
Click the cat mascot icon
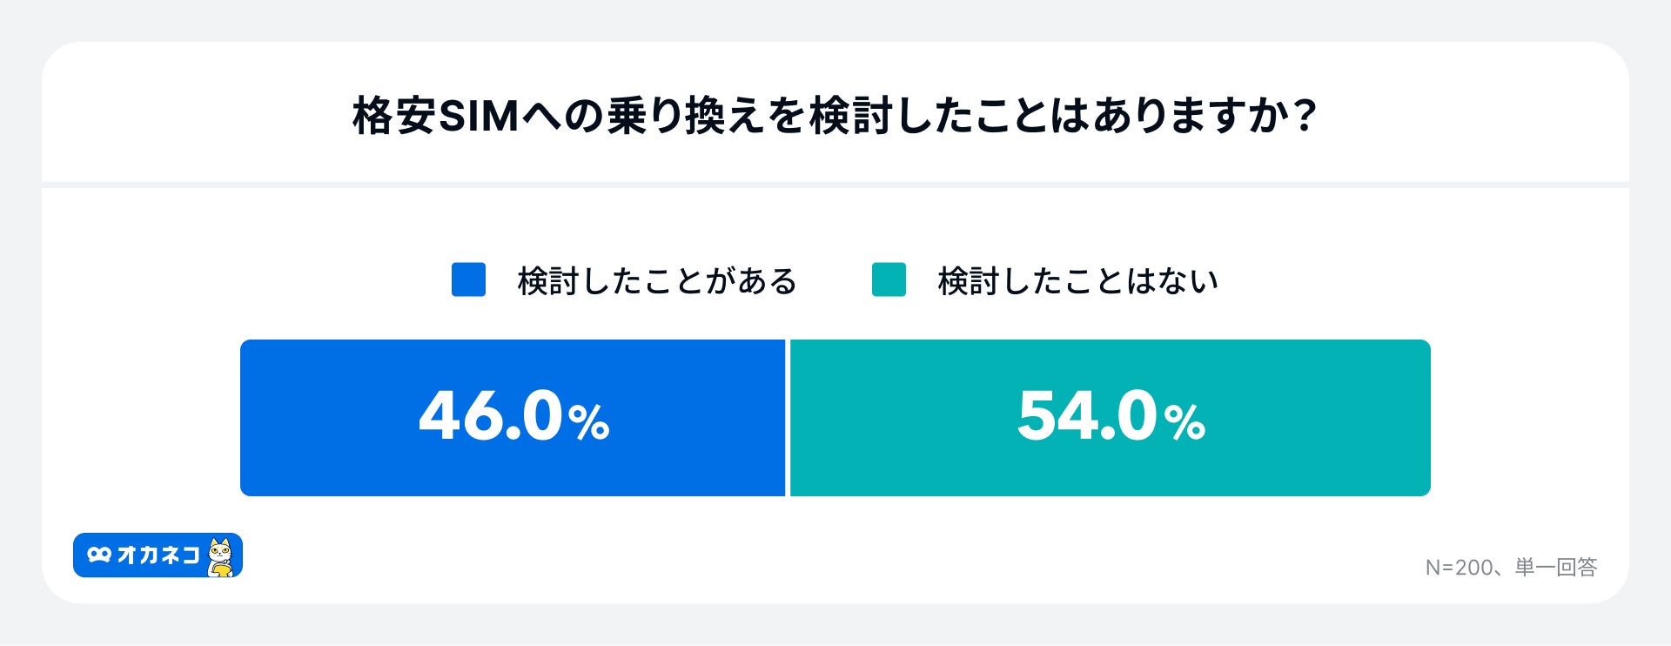click(221, 556)
